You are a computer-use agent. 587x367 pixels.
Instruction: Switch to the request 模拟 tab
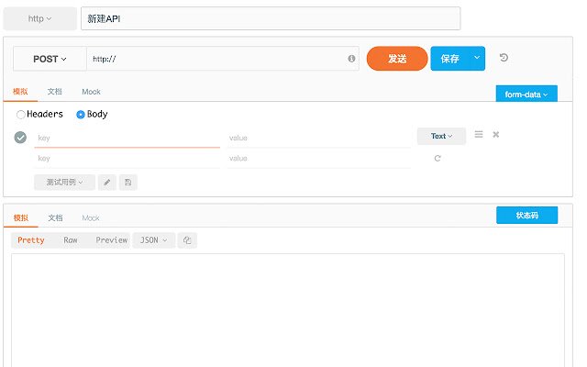[20, 92]
